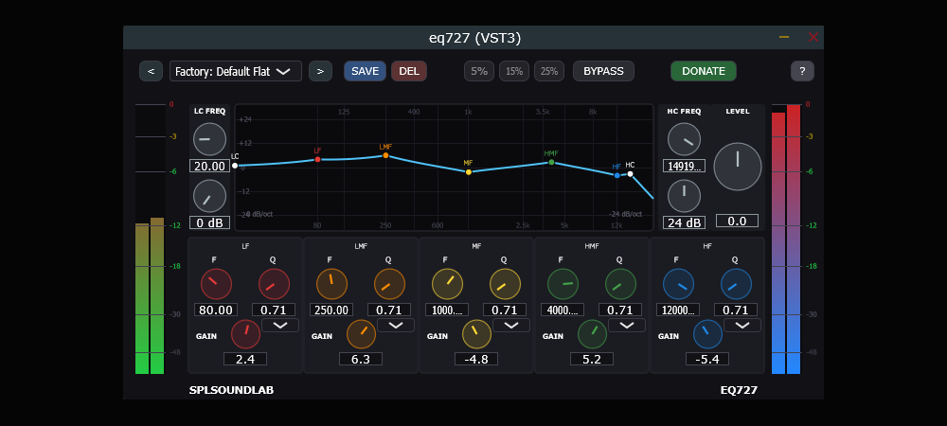Expand the HMF band filter type dropdown

(627, 326)
